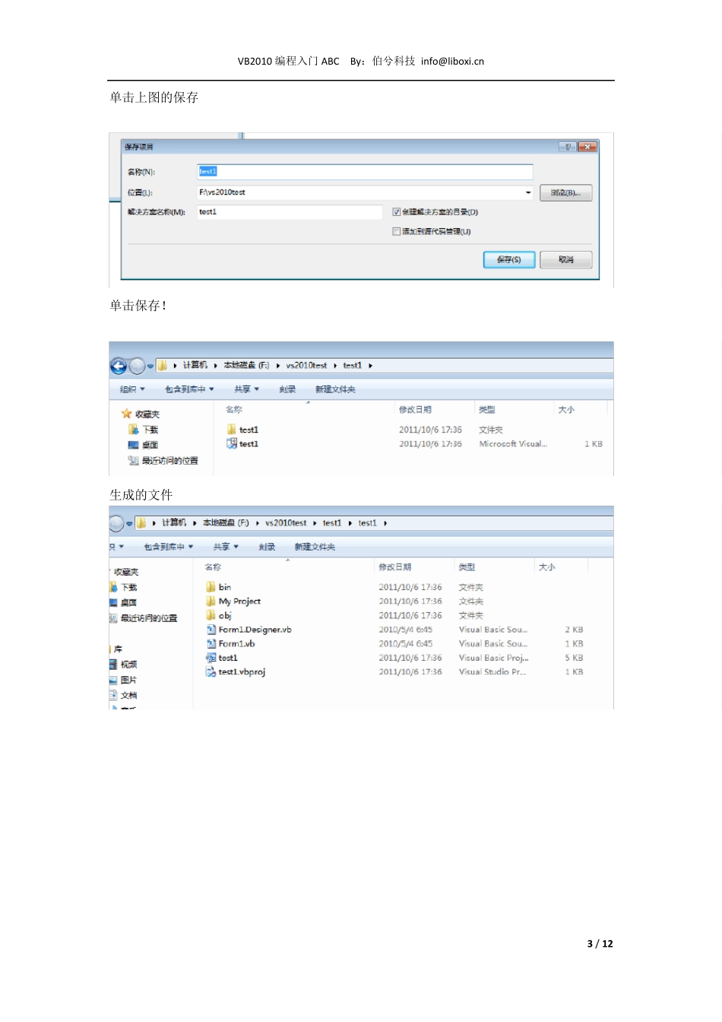
Task: Open 包含到库中 dropdown in the two-item explorer
Action: pos(190,389)
